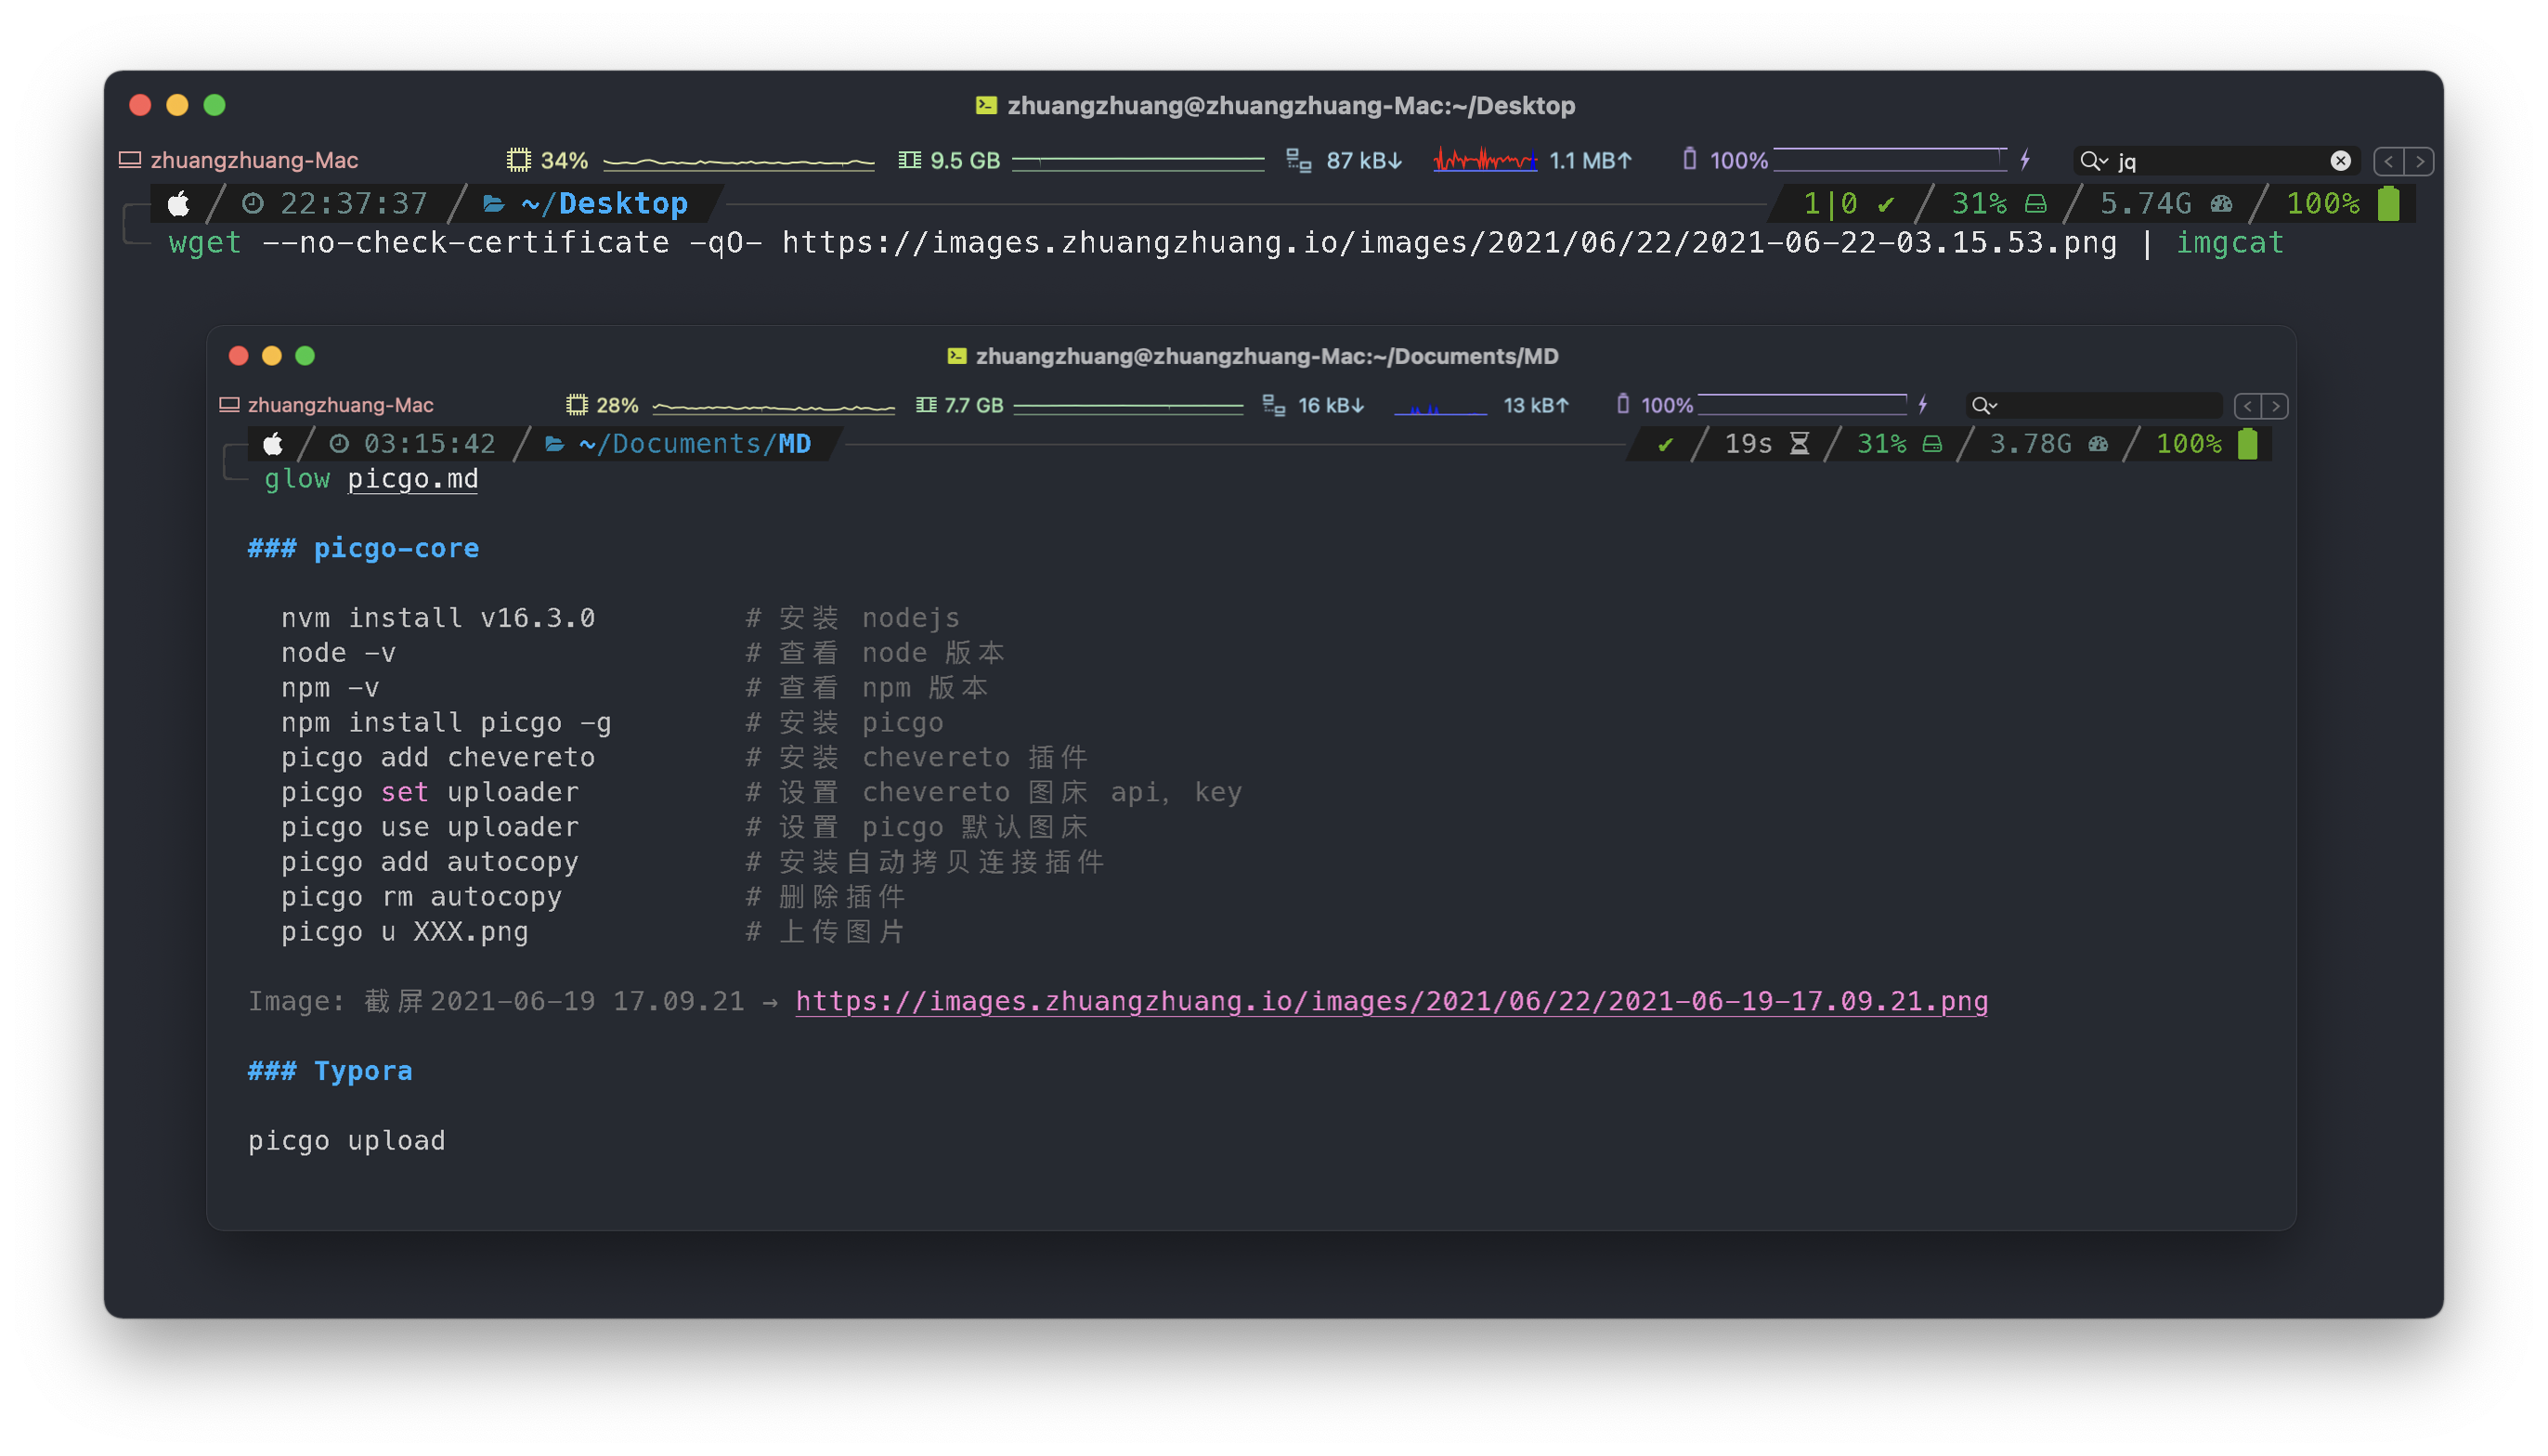Click the battery outline icon in the Desktop status bar

coord(1689,159)
